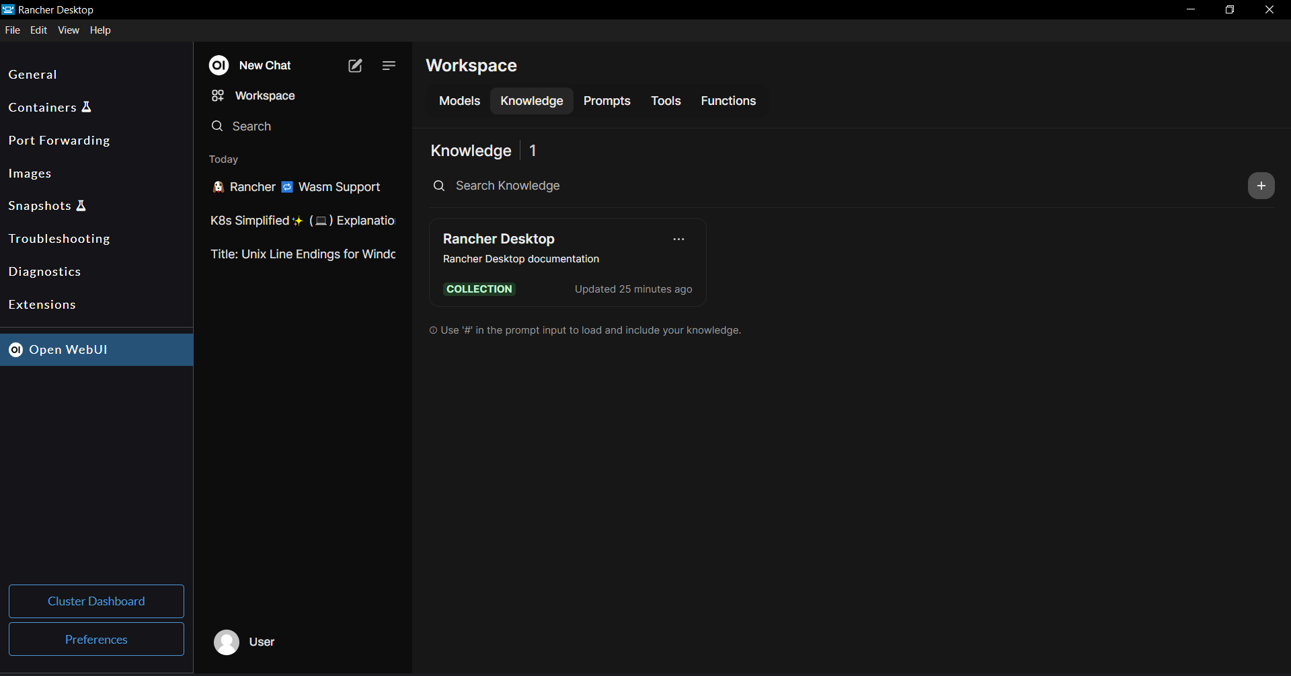Open the K8s Simplified Explanation chat
The width and height of the screenshot is (1291, 676).
(303, 221)
